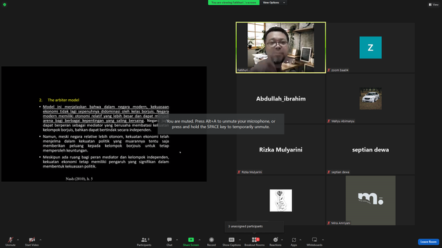Click the muted mic icon on septian dewa label
442x248 pixels.
[x=329, y=172]
